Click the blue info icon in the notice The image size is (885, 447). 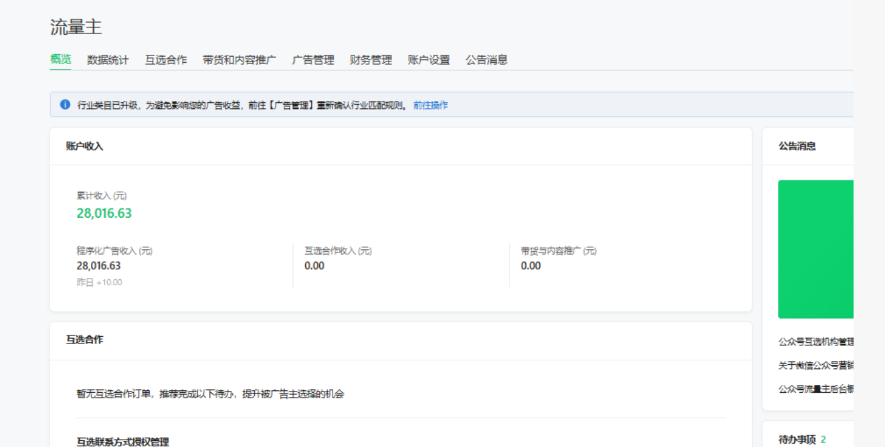(65, 104)
